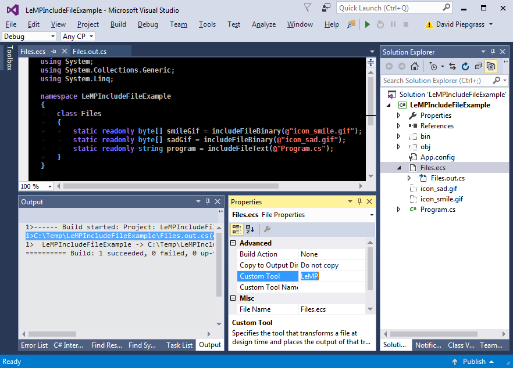The image size is (513, 368).
Task: Expand the References node in solution tree
Action: coord(398,126)
